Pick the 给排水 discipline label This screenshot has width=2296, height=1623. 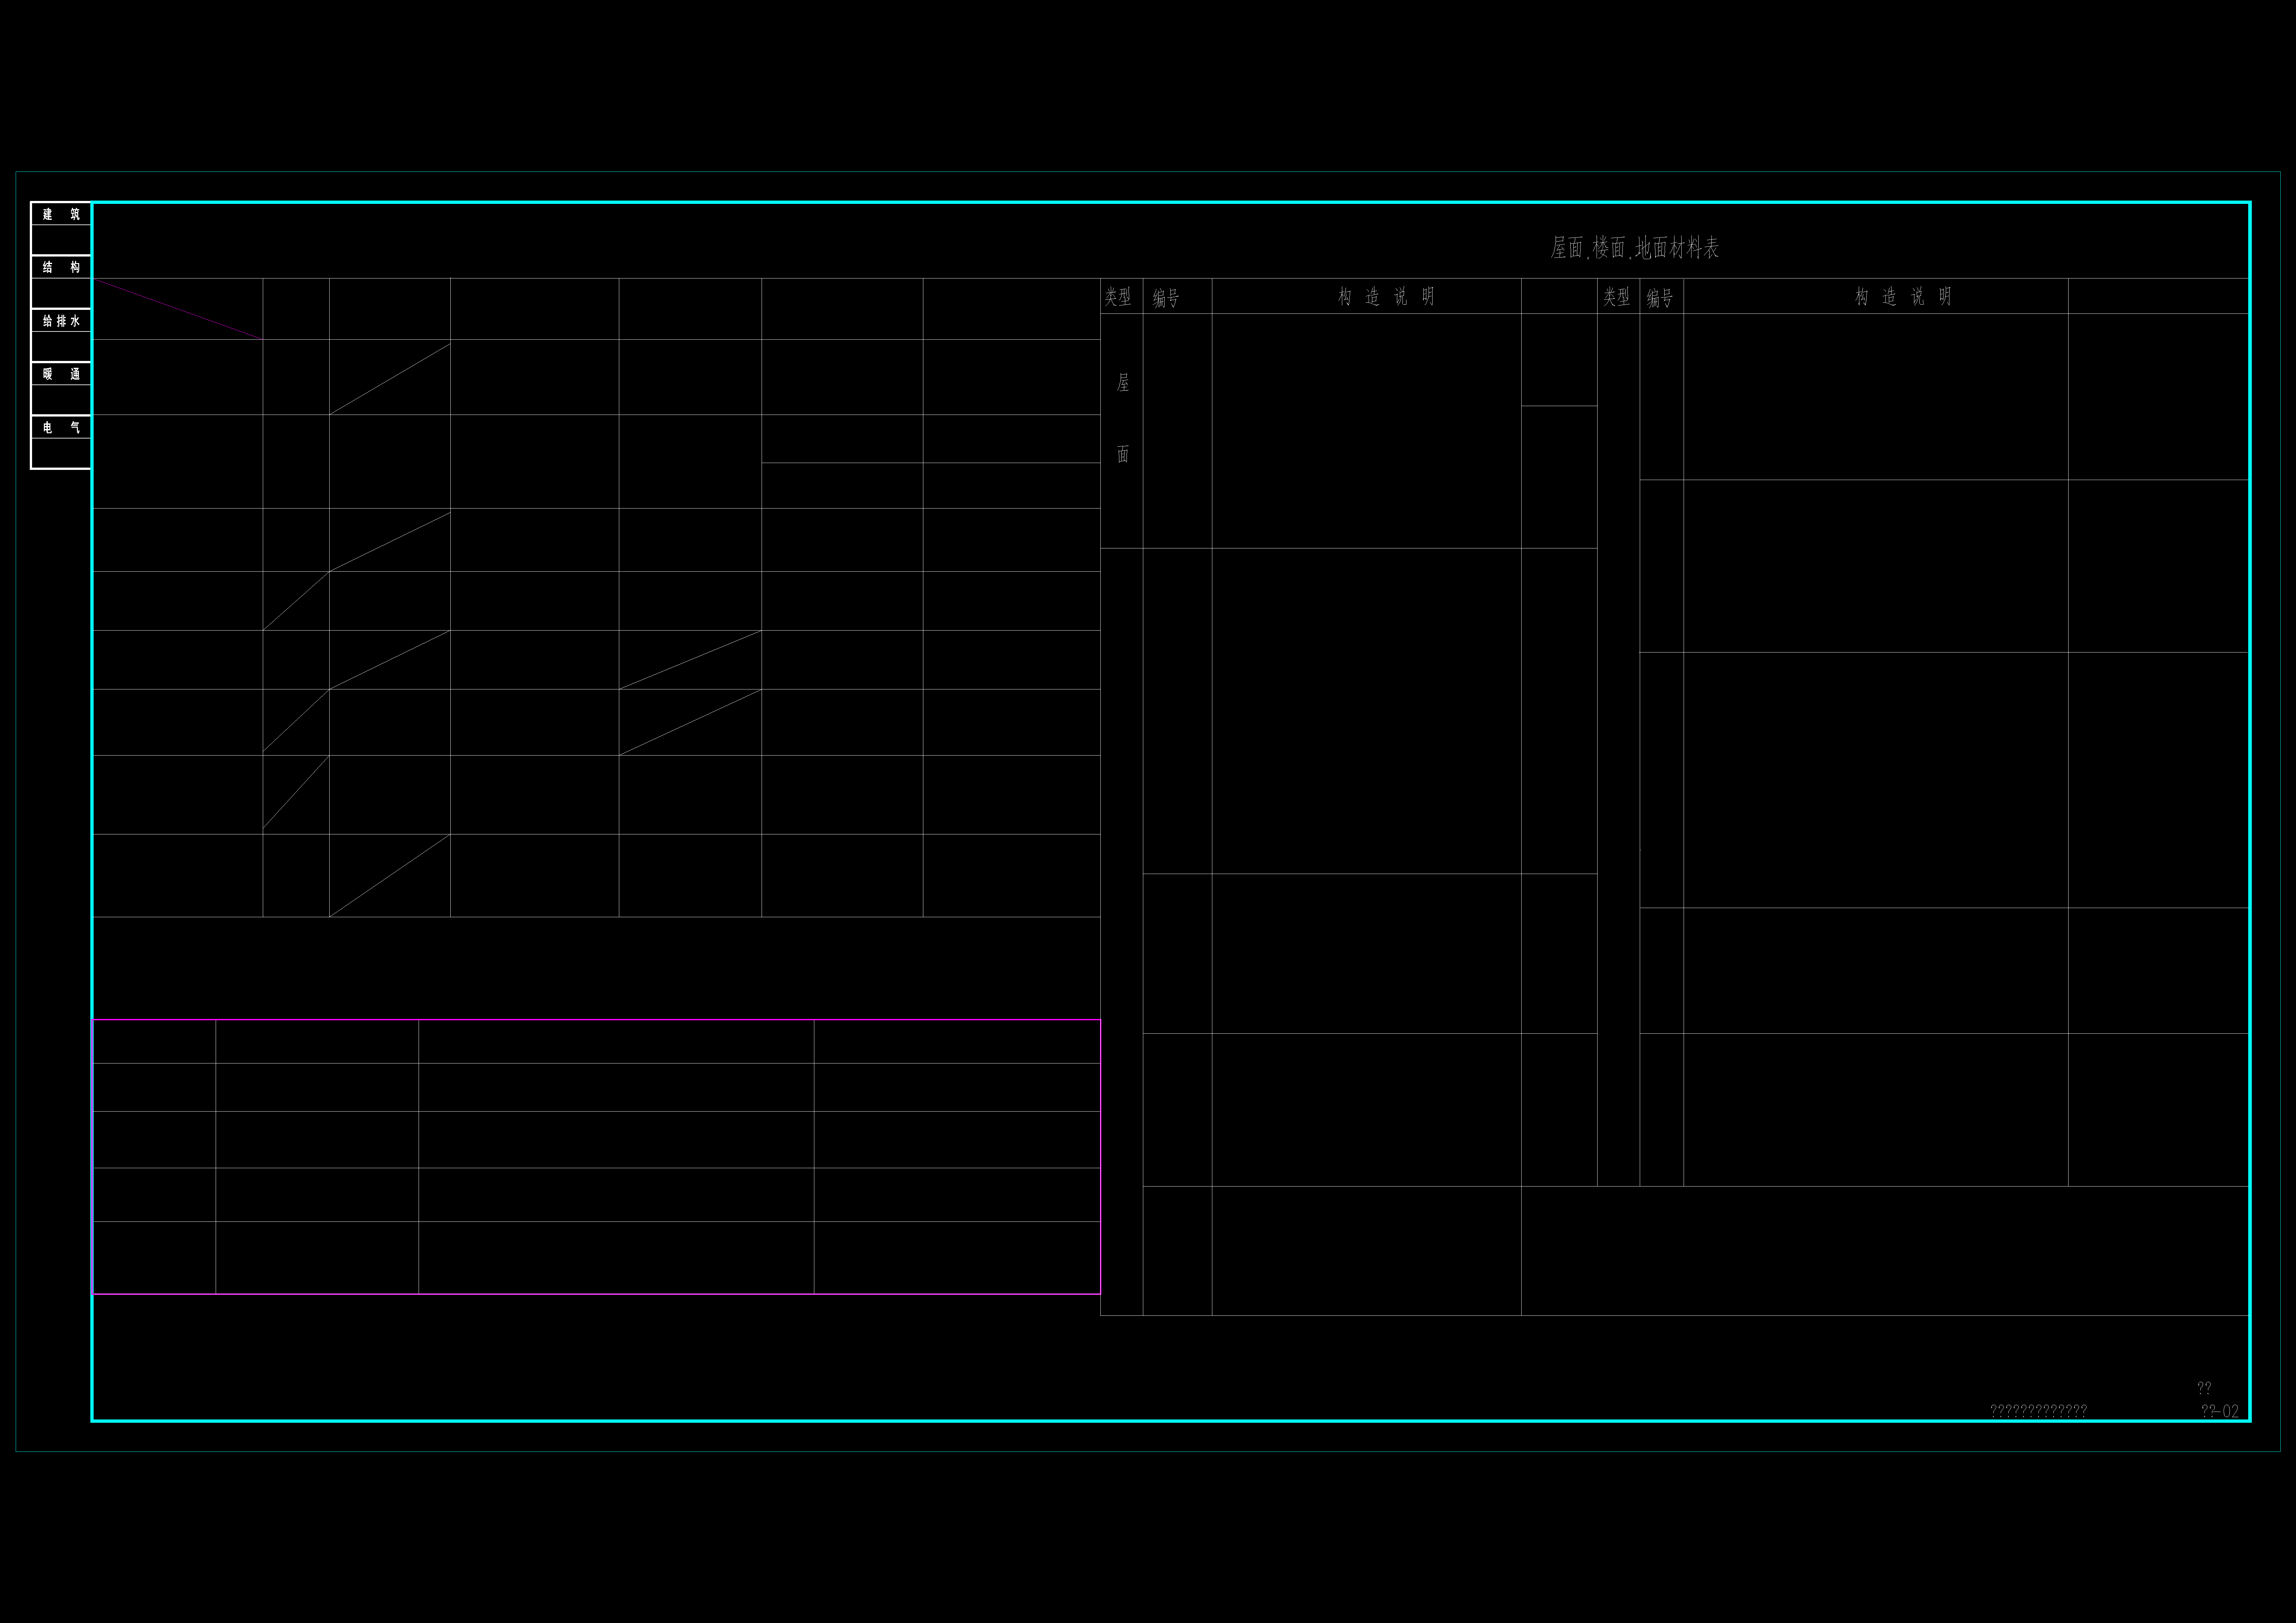(61, 321)
